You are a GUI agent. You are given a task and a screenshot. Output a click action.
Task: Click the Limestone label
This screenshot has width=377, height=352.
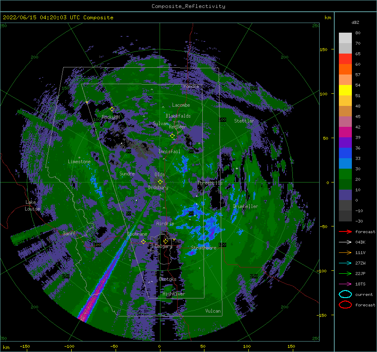(79, 162)
